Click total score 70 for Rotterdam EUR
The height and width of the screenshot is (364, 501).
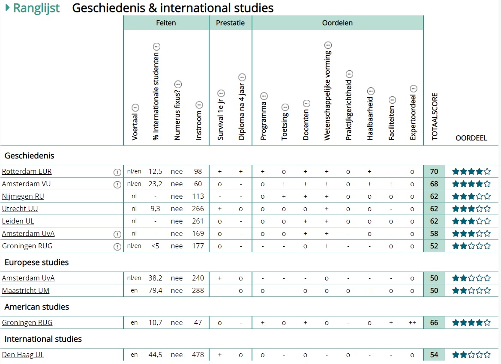tap(434, 171)
